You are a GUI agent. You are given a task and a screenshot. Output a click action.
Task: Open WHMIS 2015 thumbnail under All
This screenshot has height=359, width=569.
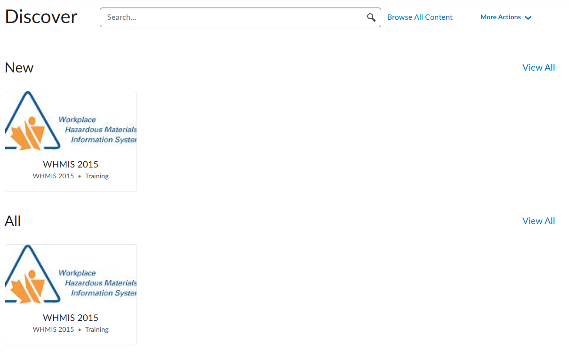pos(71,274)
